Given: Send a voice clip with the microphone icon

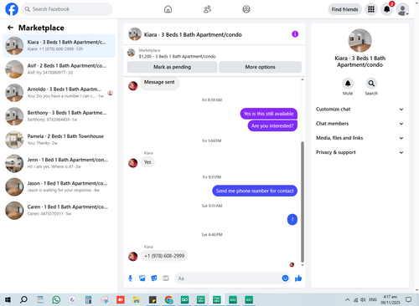Looking at the screenshot, I should 130,278.
